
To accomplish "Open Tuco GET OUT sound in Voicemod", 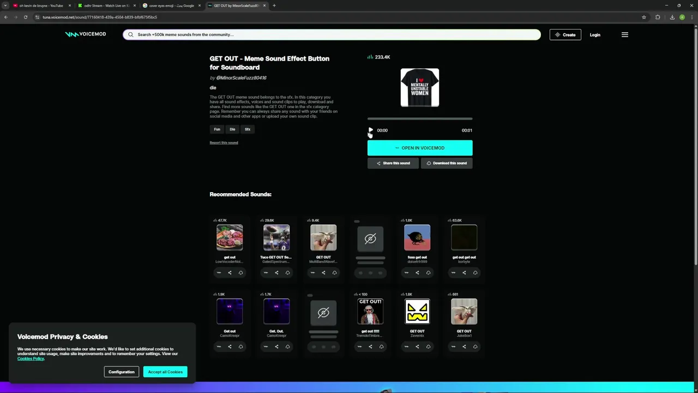I will pyautogui.click(x=266, y=272).
